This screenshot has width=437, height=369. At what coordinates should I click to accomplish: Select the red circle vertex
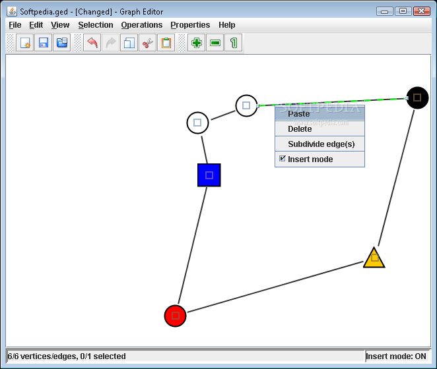click(x=175, y=316)
